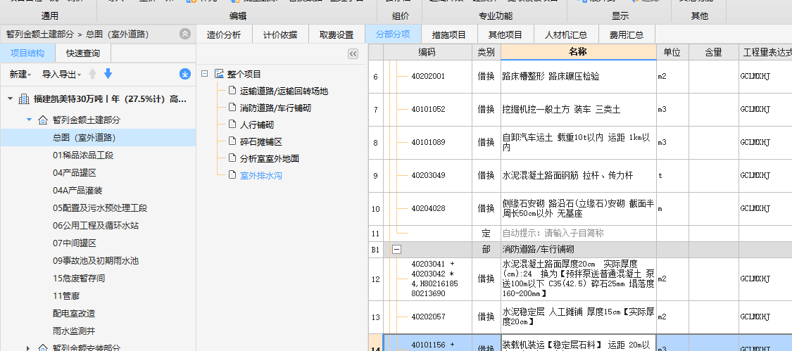Open the 导入导出 dropdown
This screenshot has height=351, width=792.
pyautogui.click(x=62, y=75)
